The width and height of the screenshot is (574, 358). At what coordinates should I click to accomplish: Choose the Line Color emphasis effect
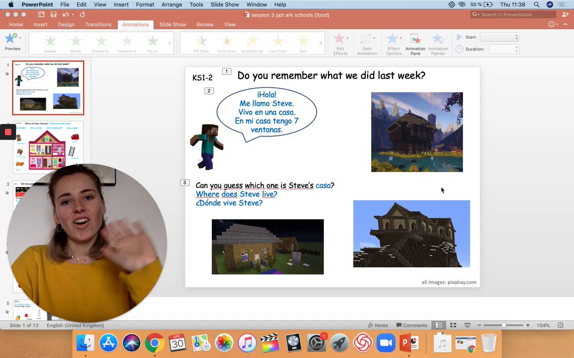(x=278, y=43)
